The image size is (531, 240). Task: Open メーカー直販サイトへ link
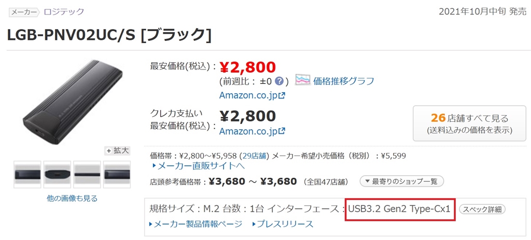198,166
